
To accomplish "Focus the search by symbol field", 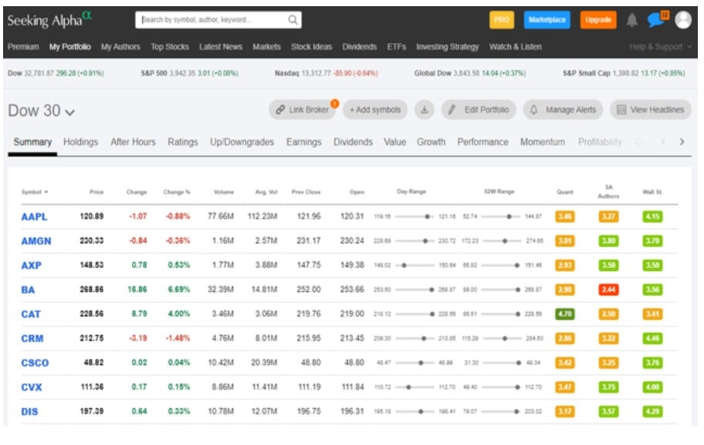I will coord(218,20).
